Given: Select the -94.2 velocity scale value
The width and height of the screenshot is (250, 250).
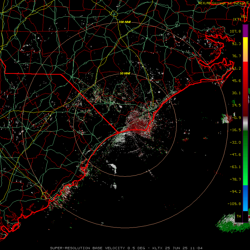Looking at the screenshot, I should click(235, 192).
